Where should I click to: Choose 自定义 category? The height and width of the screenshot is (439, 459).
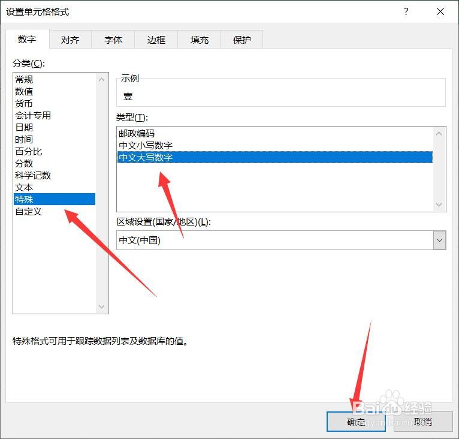click(x=55, y=212)
